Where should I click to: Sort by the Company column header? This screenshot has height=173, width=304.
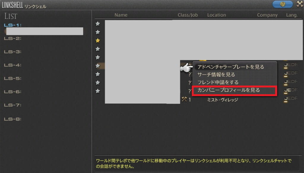(267, 15)
